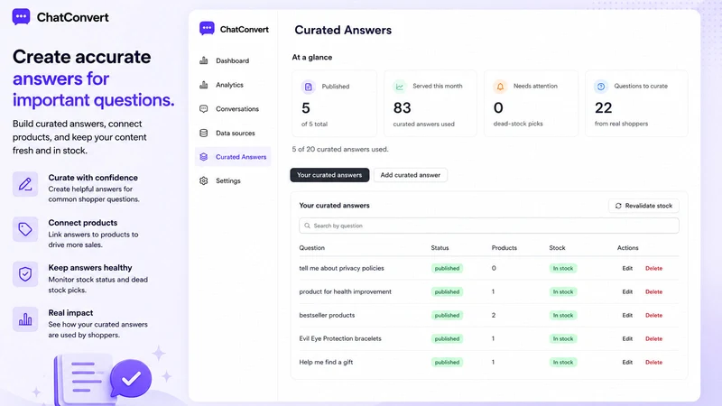Click the Dashboard bar chart icon

point(204,60)
